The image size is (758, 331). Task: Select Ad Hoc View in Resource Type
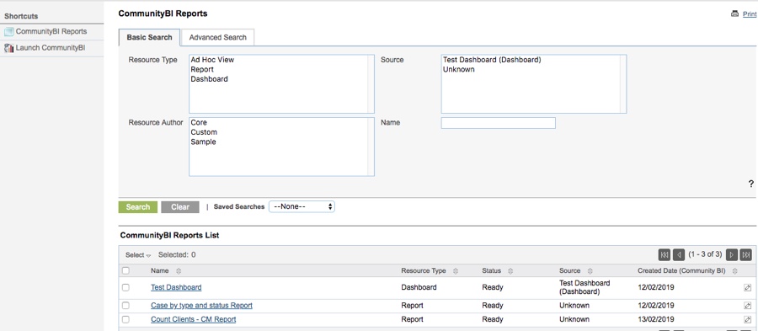coord(212,61)
